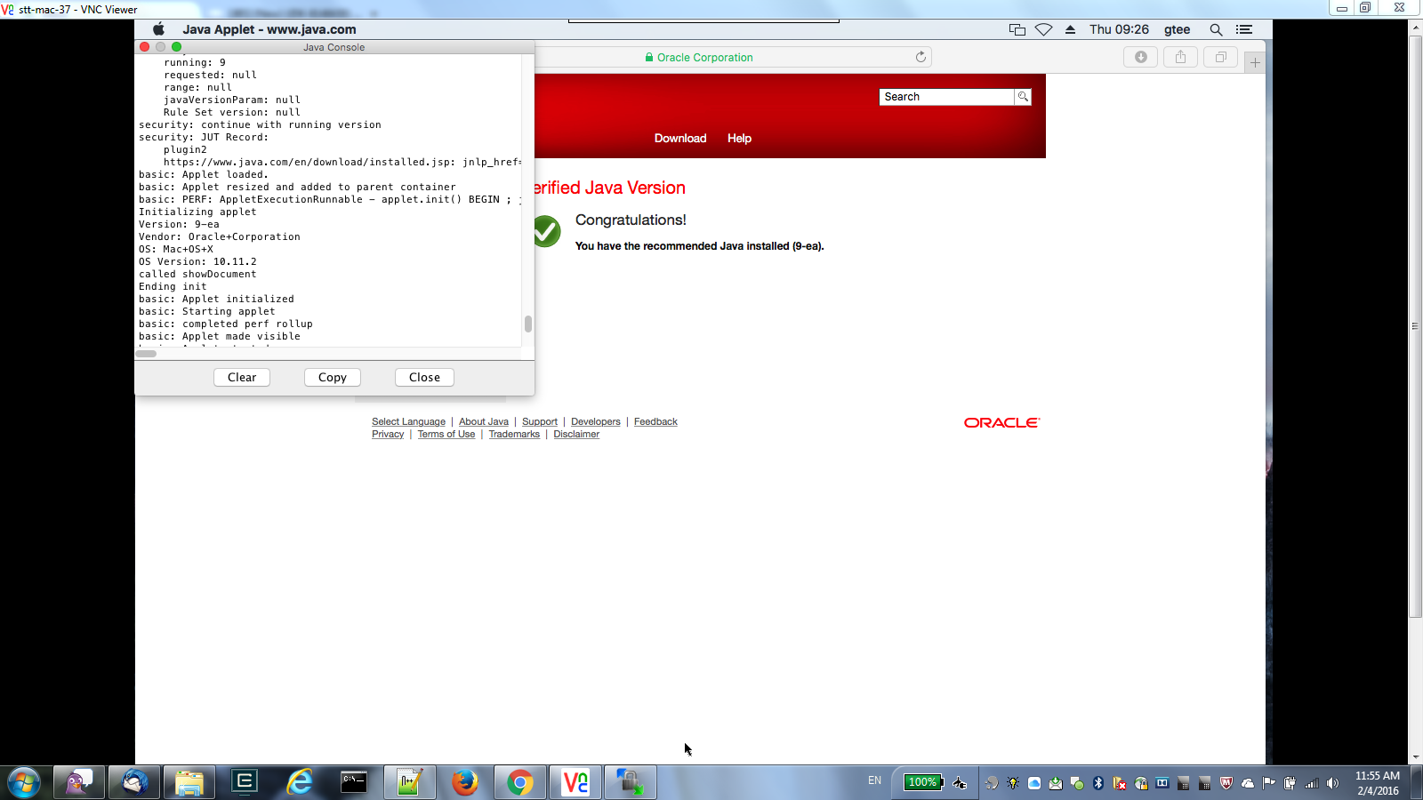Viewport: 1423px width, 800px height.
Task: Open the Wi-Fi status menu
Action: [x=1044, y=29]
